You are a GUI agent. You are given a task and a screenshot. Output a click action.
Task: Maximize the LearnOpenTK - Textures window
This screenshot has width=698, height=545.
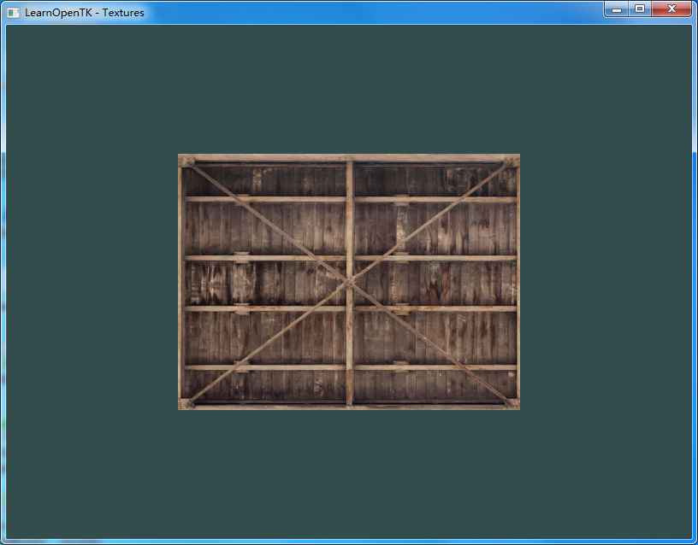(x=639, y=9)
